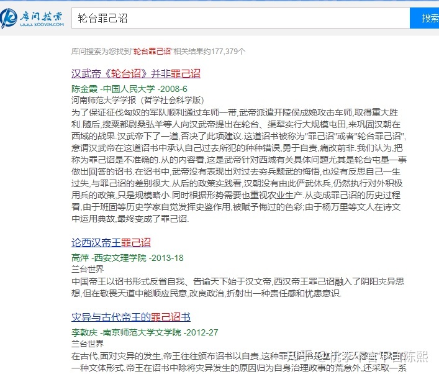Click author name 陈金霞
439x374 pixels.
84,89
